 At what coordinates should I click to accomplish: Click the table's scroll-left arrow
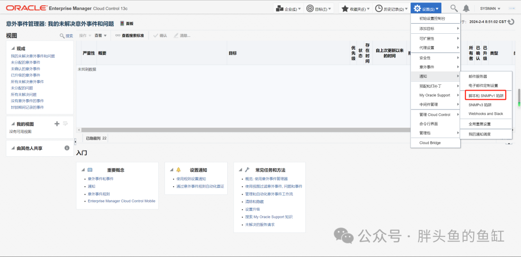tap(79, 130)
